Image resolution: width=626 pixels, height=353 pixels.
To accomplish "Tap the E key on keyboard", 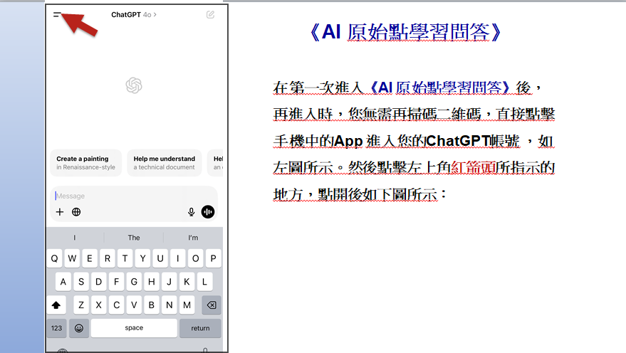I will tap(90, 258).
